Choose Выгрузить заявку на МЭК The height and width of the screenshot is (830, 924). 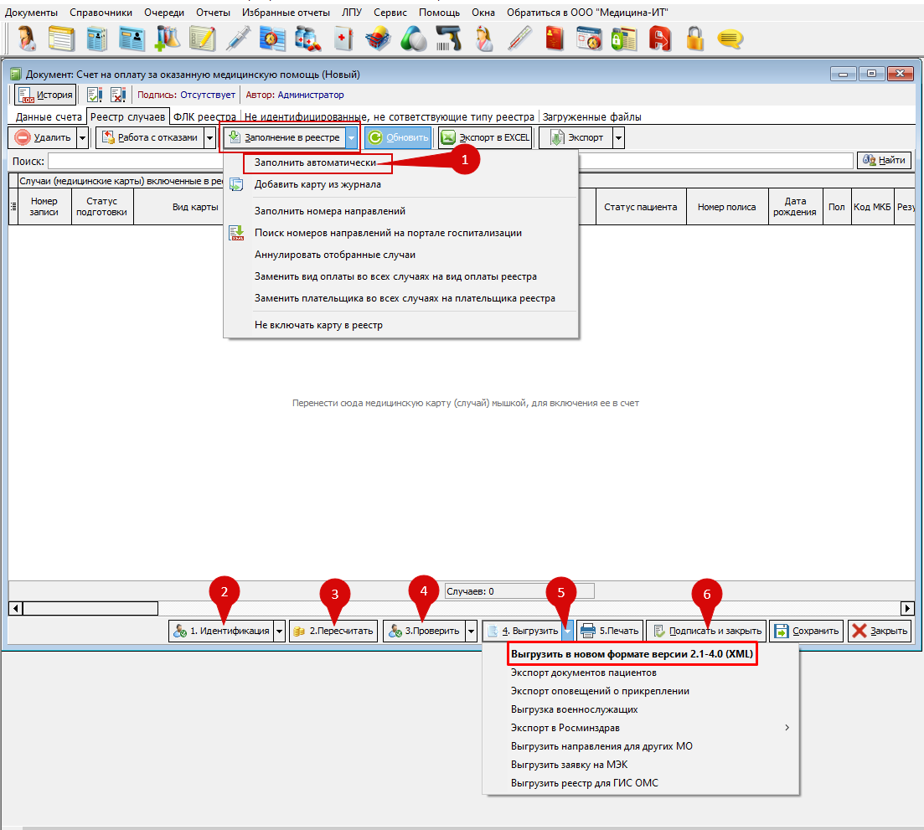click(641, 765)
